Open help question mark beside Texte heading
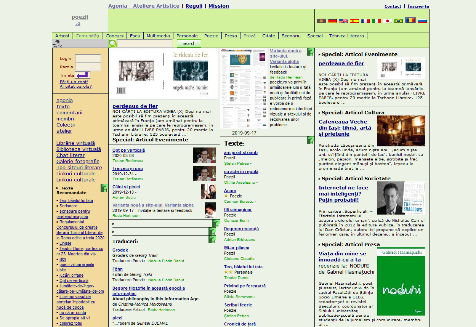This screenshot has height=327, width=476. click(x=310, y=140)
